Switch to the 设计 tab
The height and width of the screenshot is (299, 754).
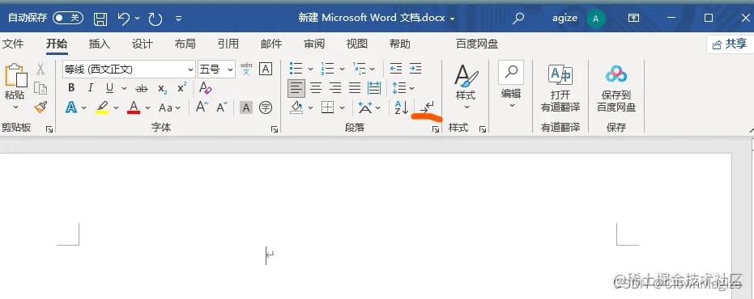[143, 44]
